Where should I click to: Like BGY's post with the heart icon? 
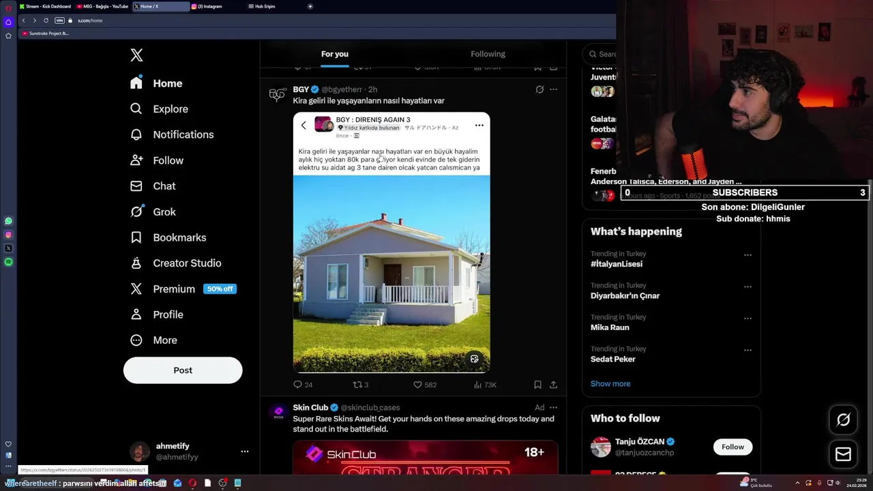click(417, 385)
